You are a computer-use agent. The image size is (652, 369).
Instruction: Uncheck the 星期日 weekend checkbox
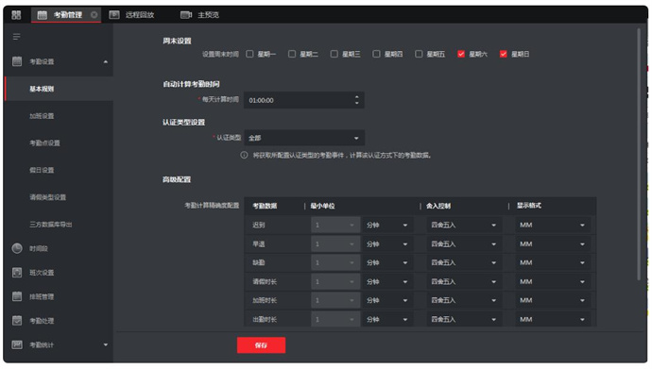pyautogui.click(x=503, y=54)
